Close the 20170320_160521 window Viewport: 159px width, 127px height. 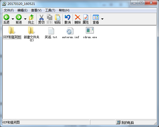151,3
